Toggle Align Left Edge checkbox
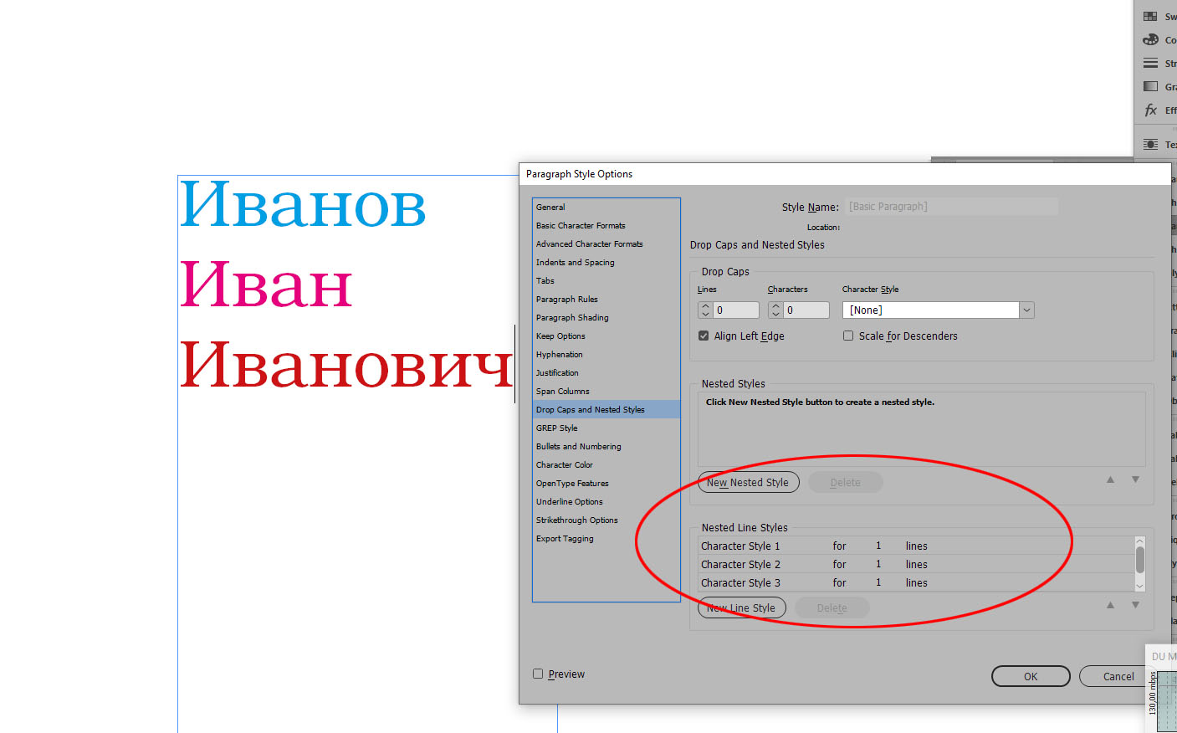 pos(704,336)
